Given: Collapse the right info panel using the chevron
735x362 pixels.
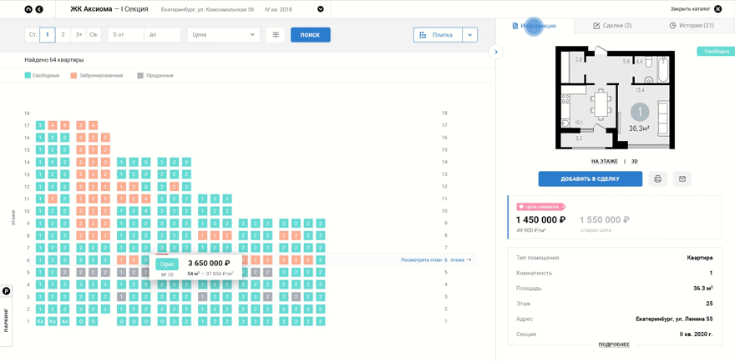Looking at the screenshot, I should click(x=496, y=52).
